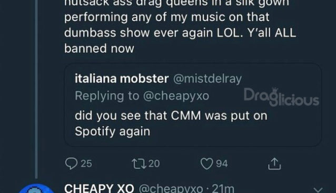Tap the retweet arrows icon

[139, 164]
